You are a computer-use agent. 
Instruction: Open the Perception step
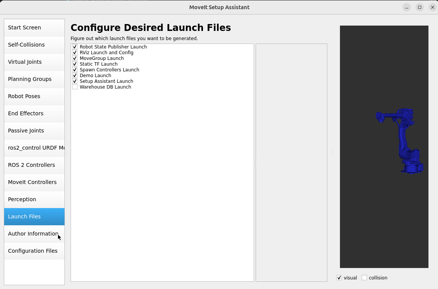pos(34,200)
